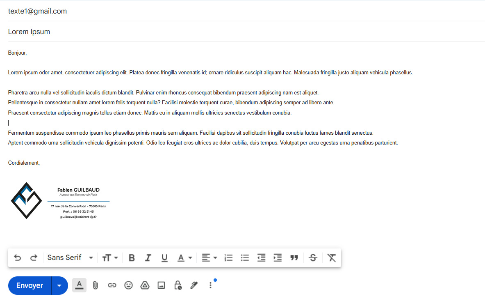This screenshot has width=485, height=301.
Task: Increase the indent level
Action: (x=278, y=258)
